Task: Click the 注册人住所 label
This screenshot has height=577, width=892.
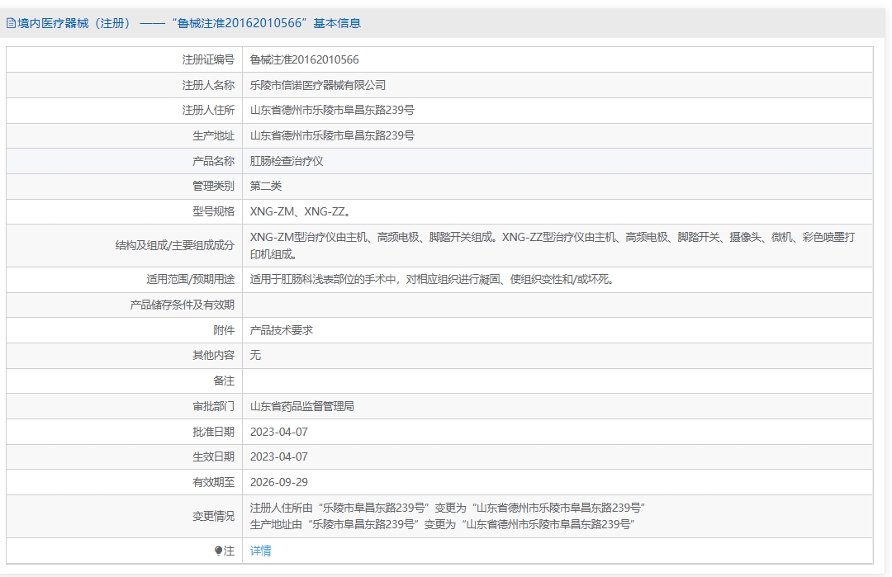Action: click(208, 111)
